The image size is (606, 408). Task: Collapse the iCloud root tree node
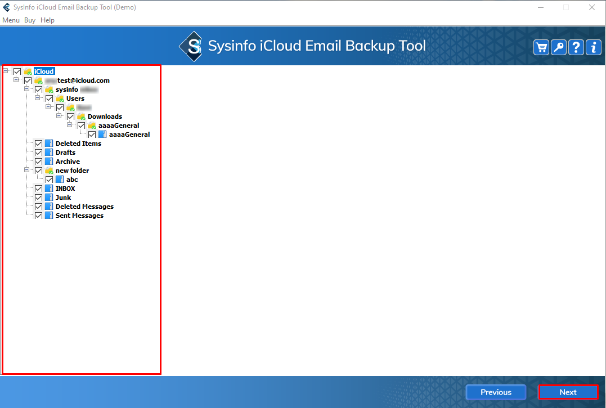[6, 71]
